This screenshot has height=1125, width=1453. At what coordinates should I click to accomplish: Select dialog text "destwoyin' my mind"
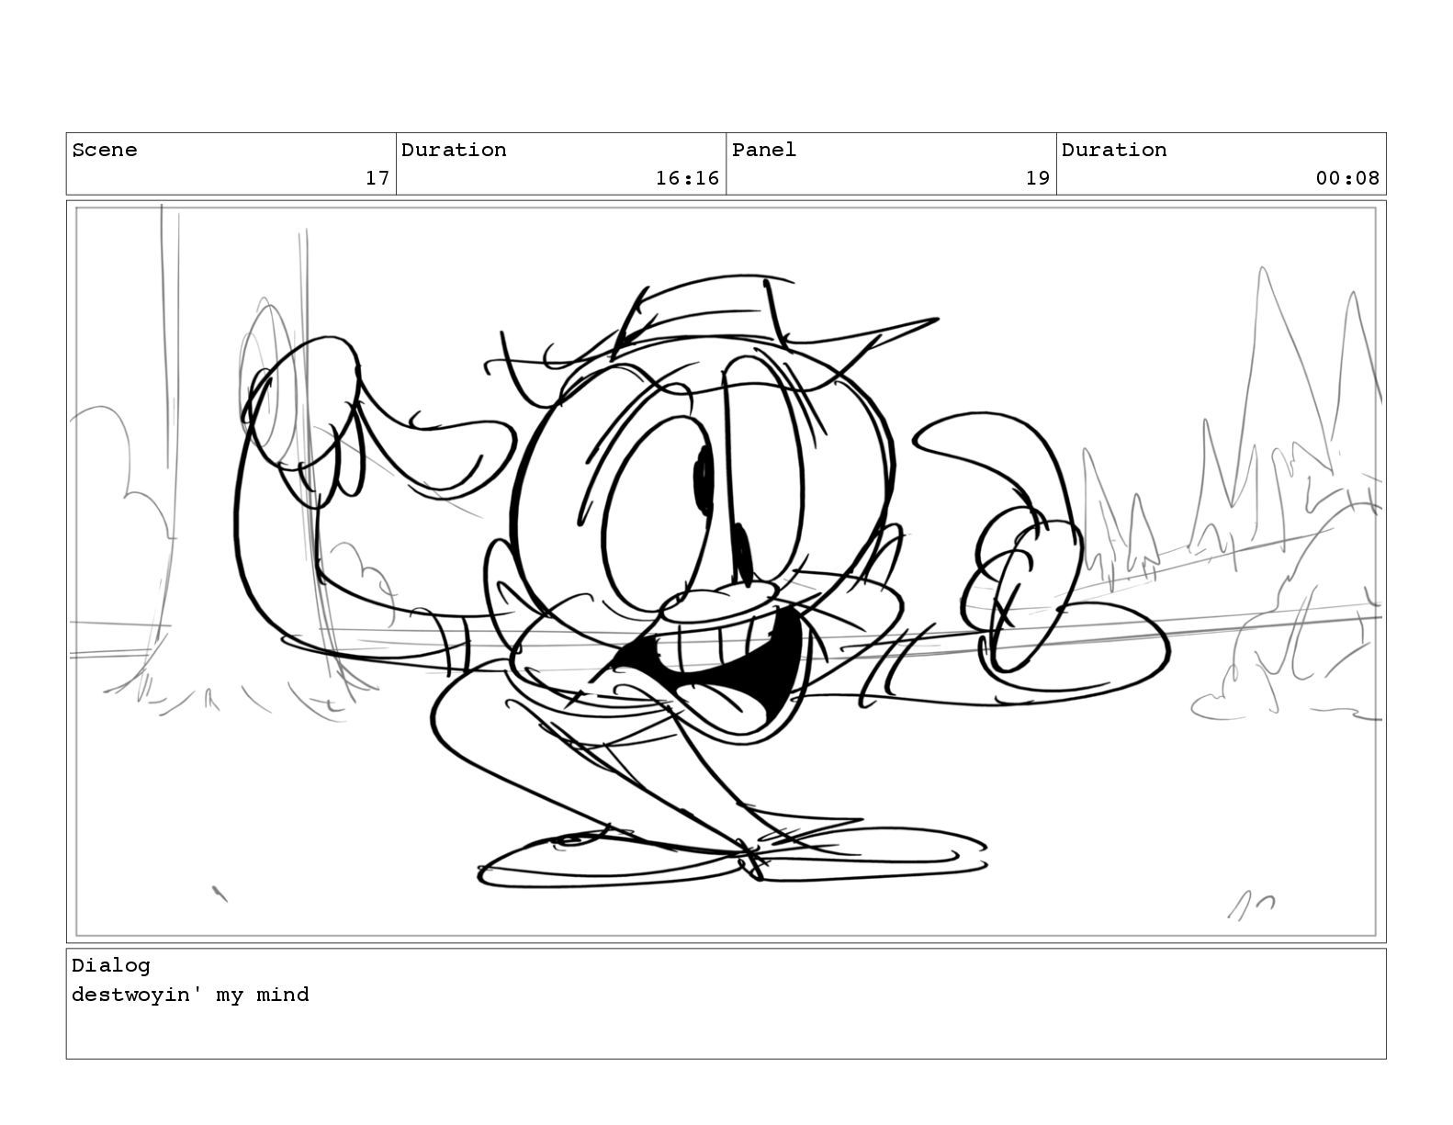pyautogui.click(x=190, y=995)
